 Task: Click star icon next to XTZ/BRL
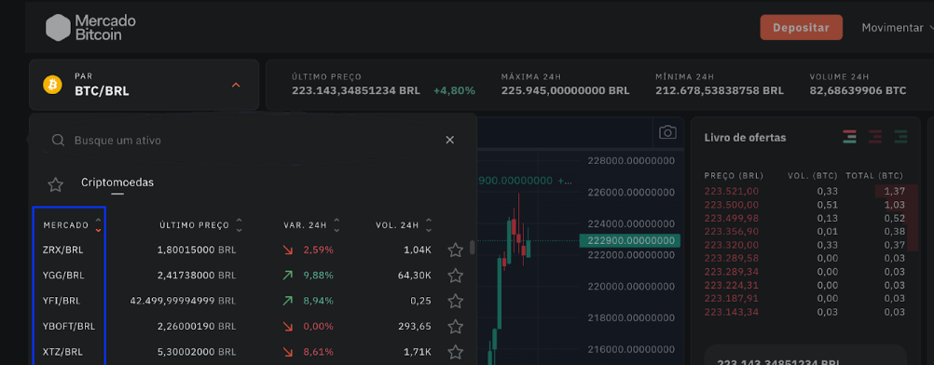(455, 351)
